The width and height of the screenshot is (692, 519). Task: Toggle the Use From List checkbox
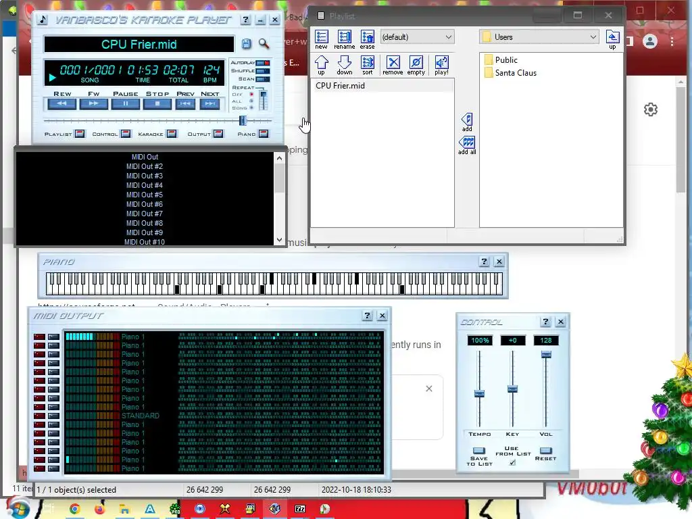[x=512, y=462]
